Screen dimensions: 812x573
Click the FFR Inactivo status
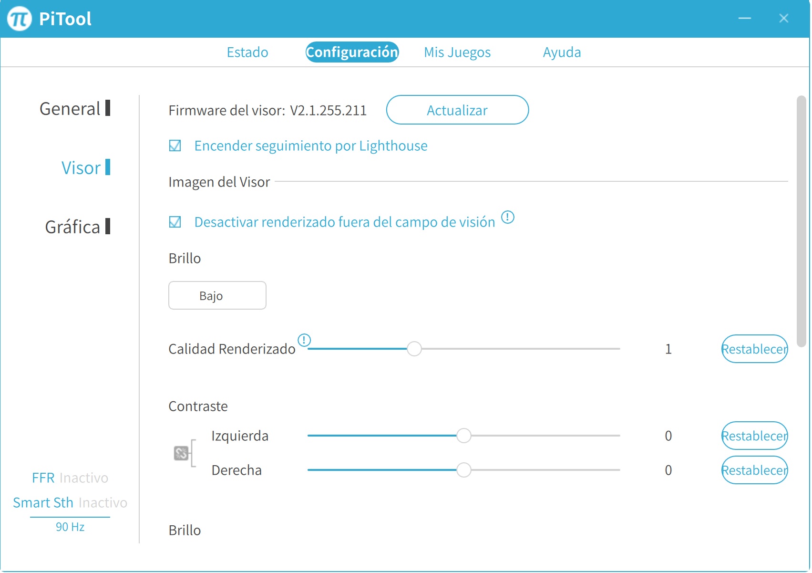(x=70, y=478)
